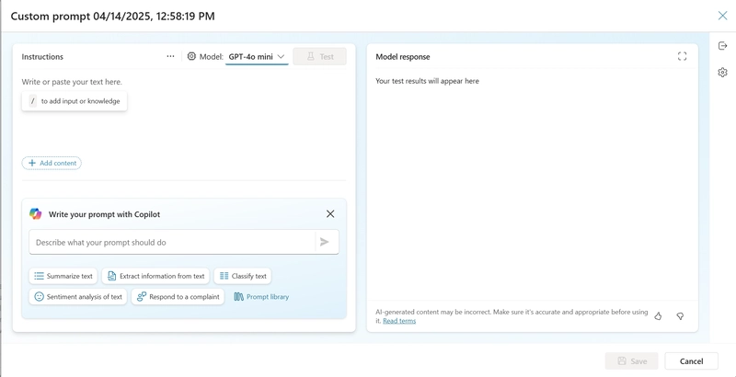Open the Instructions more options ellipsis
This screenshot has height=377, width=736.
[170, 56]
